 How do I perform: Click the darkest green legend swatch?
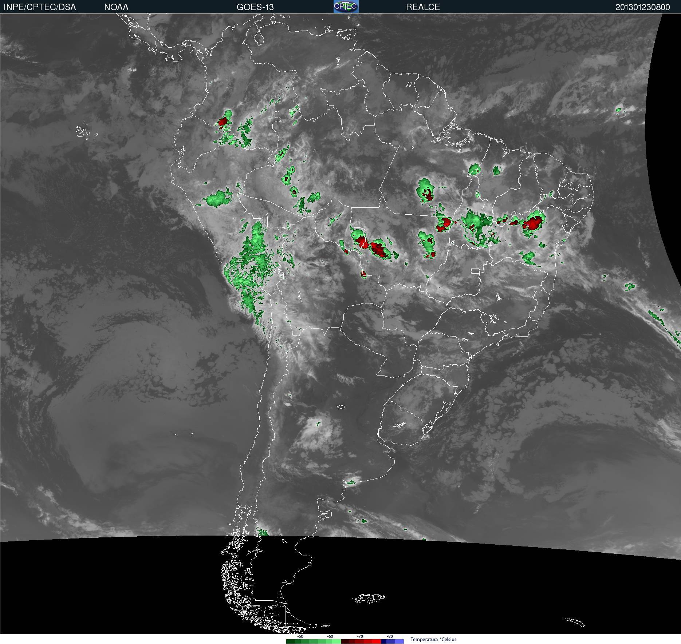291,641
